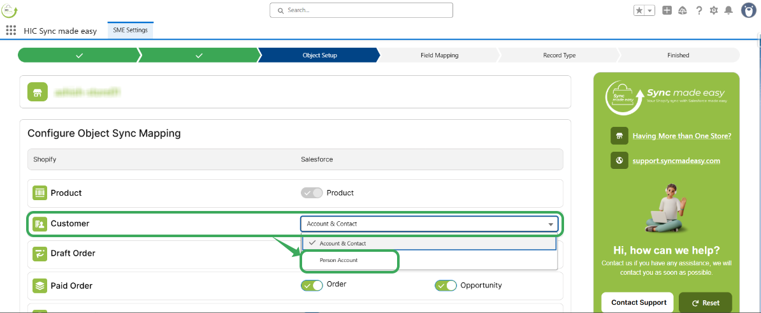
Task: Click the Object Setup progress step
Action: coord(319,55)
